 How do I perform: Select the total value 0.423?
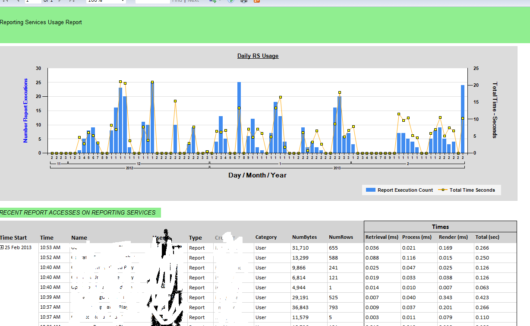point(483,298)
